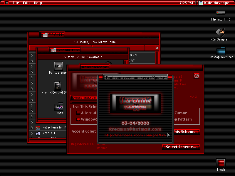Expand the topmost disclosure triangle in EFGHI list

32,55
